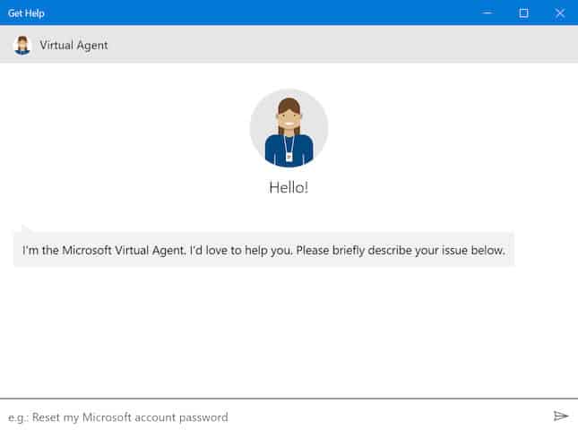Click the Hello! greeting text
The image size is (578, 446).
(x=289, y=188)
